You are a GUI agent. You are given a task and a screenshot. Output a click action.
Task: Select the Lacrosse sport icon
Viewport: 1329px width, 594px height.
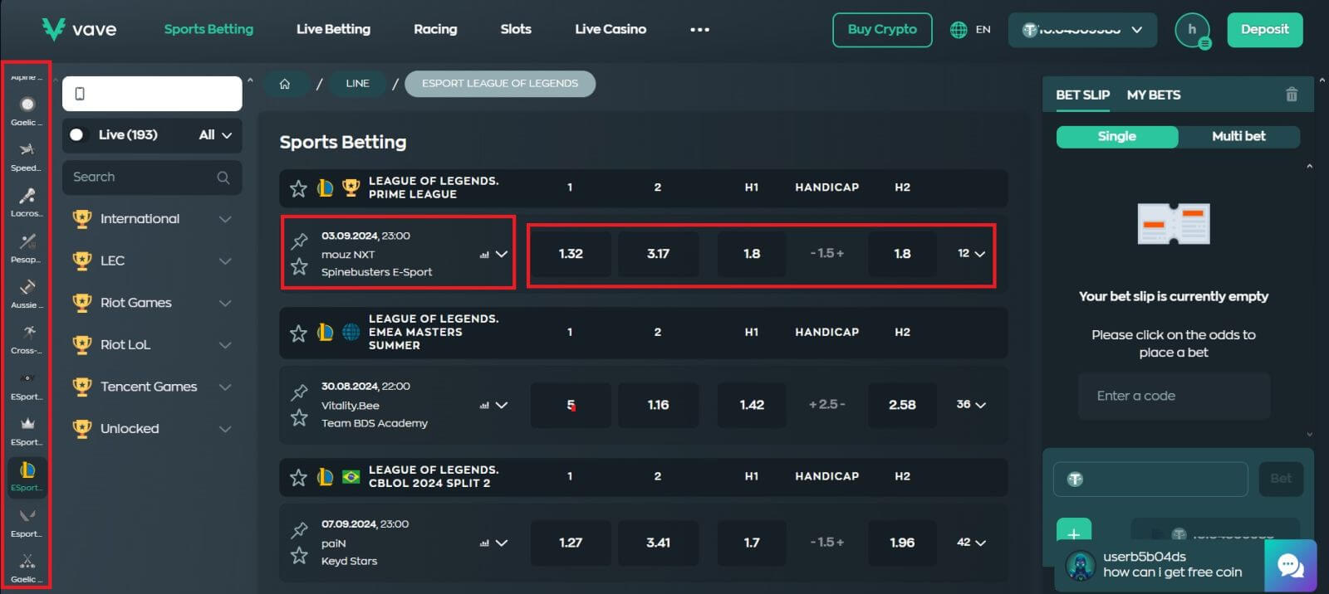point(27,196)
